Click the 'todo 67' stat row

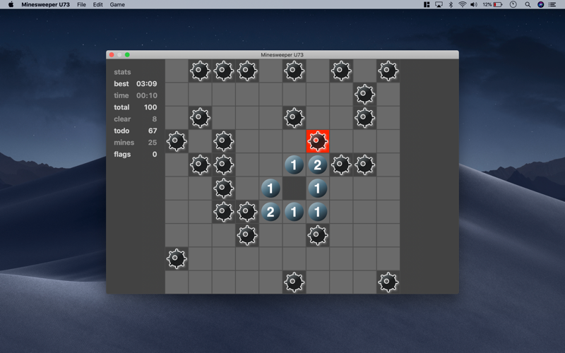(x=136, y=131)
